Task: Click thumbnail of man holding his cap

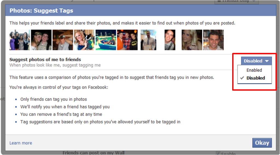Action: [x=63, y=40]
